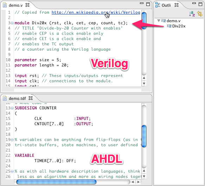The height and width of the screenshot is (186, 205).
Task: Click the 'input clk;' declaration text
Action: [27, 81]
